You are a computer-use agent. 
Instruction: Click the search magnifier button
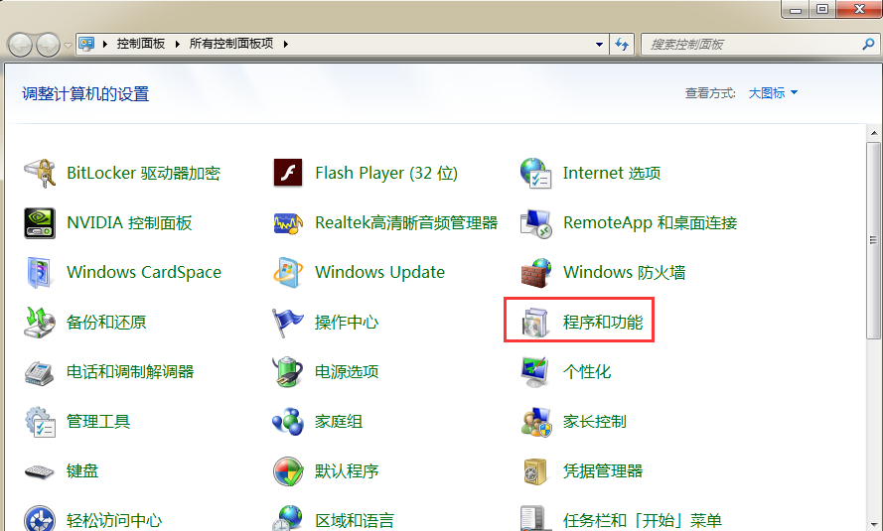tap(868, 44)
